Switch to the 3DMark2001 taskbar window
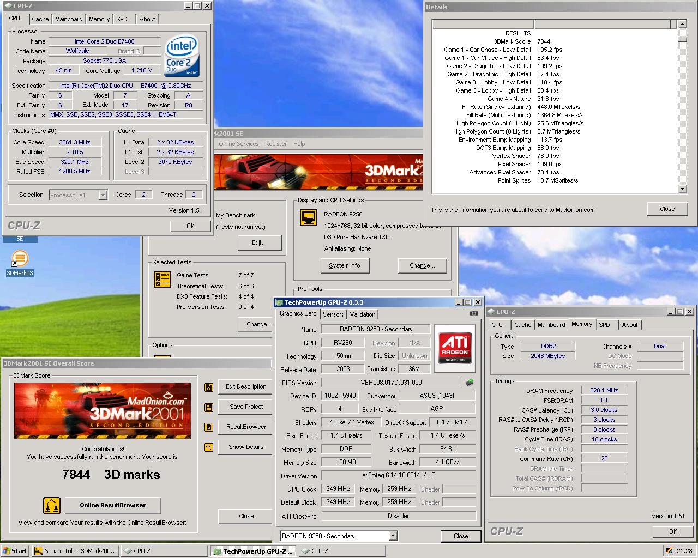Image resolution: width=698 pixels, height=558 pixels. (x=75, y=551)
